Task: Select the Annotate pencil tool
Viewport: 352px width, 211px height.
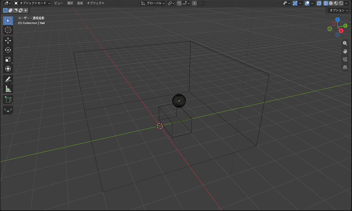Action: coord(8,79)
